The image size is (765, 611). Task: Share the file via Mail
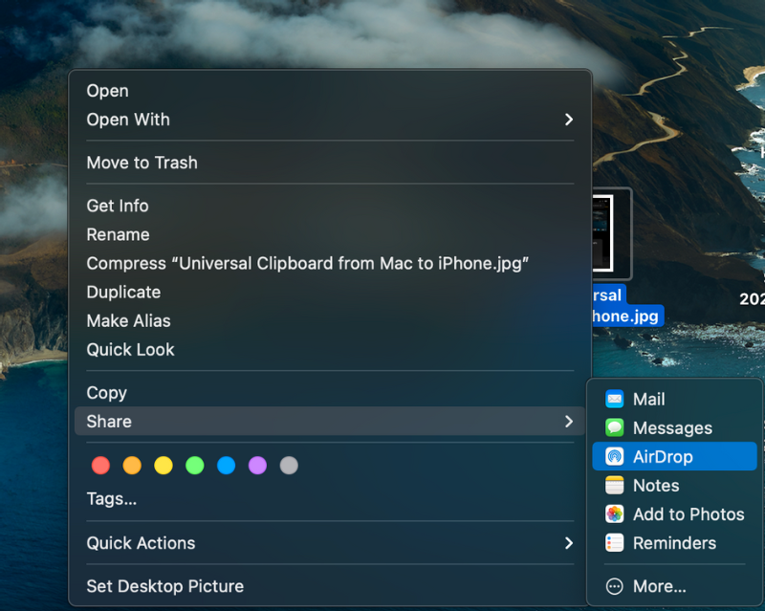click(648, 399)
